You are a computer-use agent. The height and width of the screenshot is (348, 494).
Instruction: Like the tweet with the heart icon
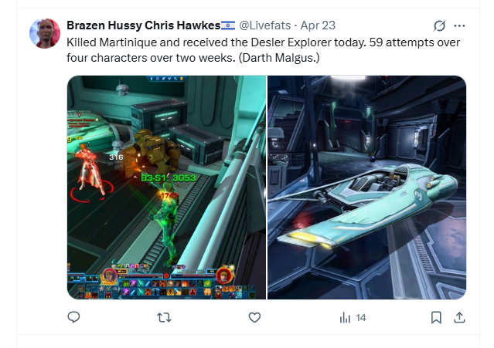click(x=254, y=317)
